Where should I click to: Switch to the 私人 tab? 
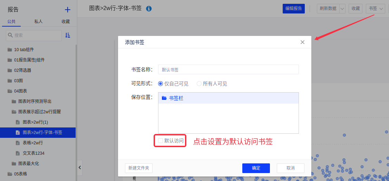click(x=38, y=21)
